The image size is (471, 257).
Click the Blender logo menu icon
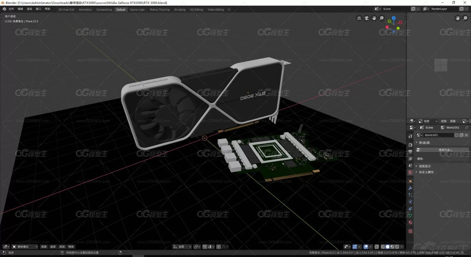point(4,9)
